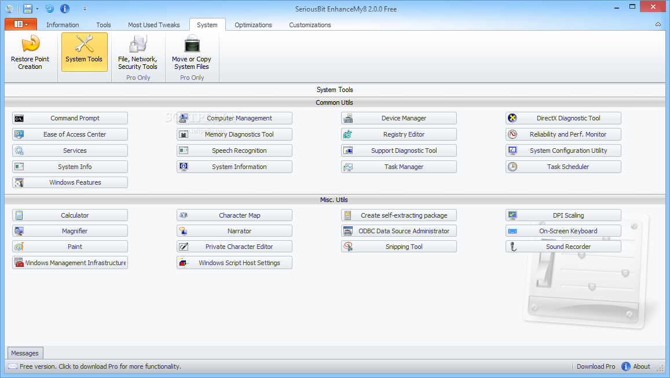The height and width of the screenshot is (378, 670).
Task: Click the On-Screen Keyboard icon
Action: (512, 231)
